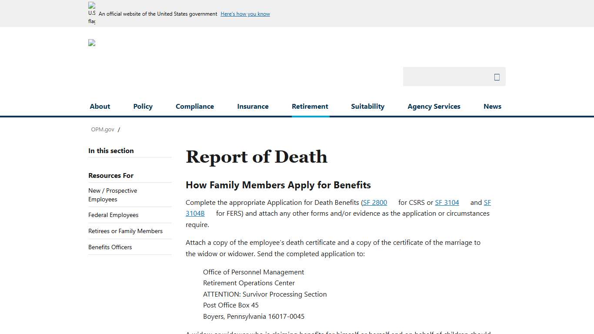Open the SF 3104 form link

pyautogui.click(x=447, y=202)
